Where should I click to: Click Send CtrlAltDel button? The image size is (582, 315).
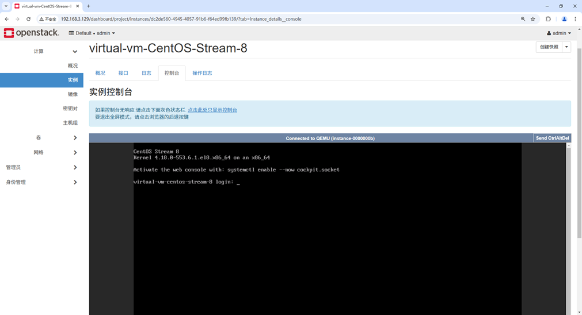coord(552,138)
